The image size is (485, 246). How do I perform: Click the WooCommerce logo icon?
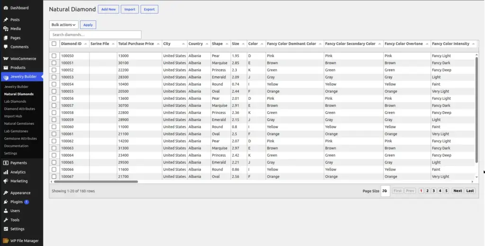pos(6,59)
